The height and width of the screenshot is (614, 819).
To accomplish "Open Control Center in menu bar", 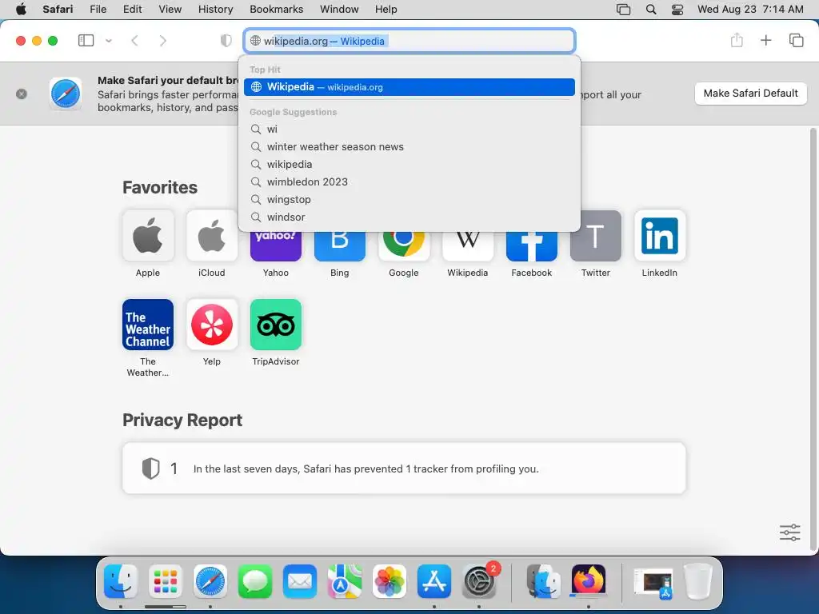I will point(677,9).
